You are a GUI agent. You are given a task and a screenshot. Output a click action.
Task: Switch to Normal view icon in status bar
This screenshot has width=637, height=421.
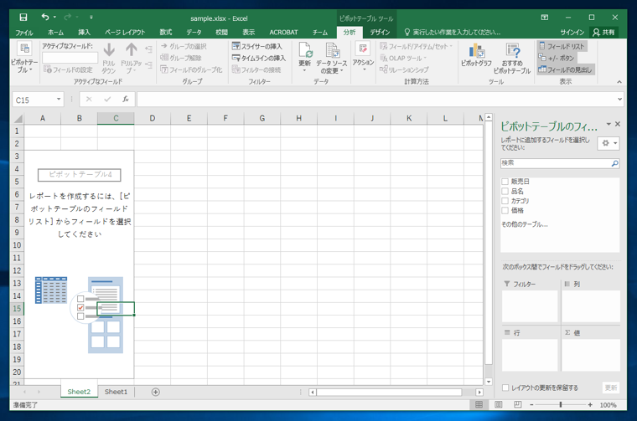click(x=479, y=404)
